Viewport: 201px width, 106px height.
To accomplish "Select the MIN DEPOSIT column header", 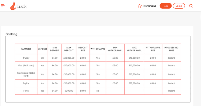I will tap(55, 49).
